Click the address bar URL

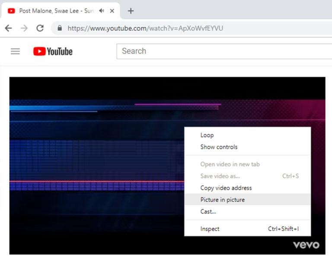point(145,28)
